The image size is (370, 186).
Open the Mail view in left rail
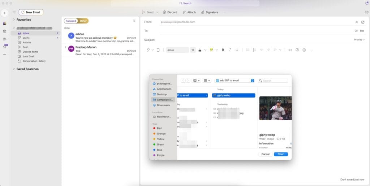click(x=4, y=23)
